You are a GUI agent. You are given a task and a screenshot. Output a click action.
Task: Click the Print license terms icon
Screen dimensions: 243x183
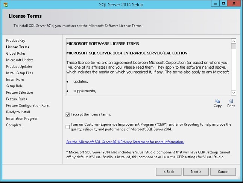tap(231, 101)
